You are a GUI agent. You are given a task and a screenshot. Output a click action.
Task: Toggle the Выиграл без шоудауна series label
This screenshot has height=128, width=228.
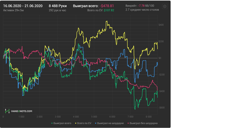click(x=144, y=123)
